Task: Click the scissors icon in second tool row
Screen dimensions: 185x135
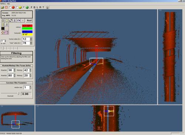Action: pos(7,24)
